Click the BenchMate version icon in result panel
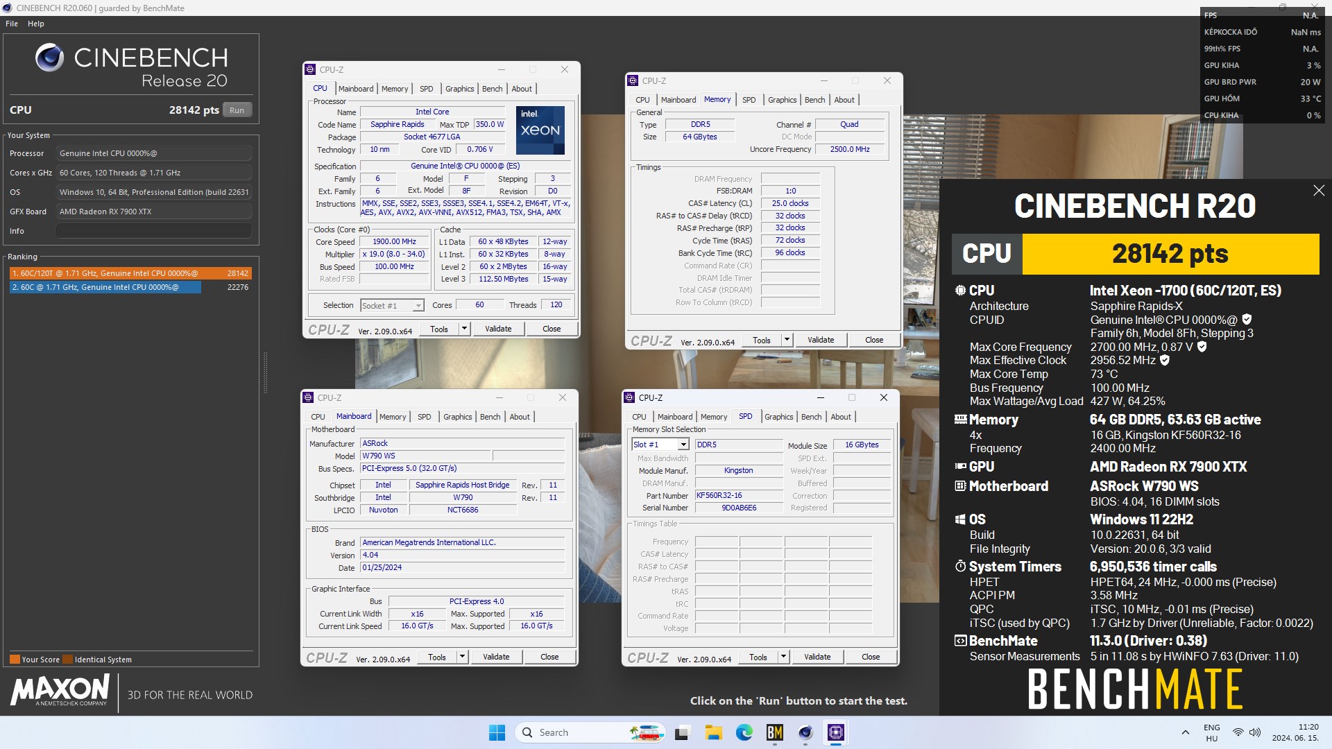 pos(960,641)
